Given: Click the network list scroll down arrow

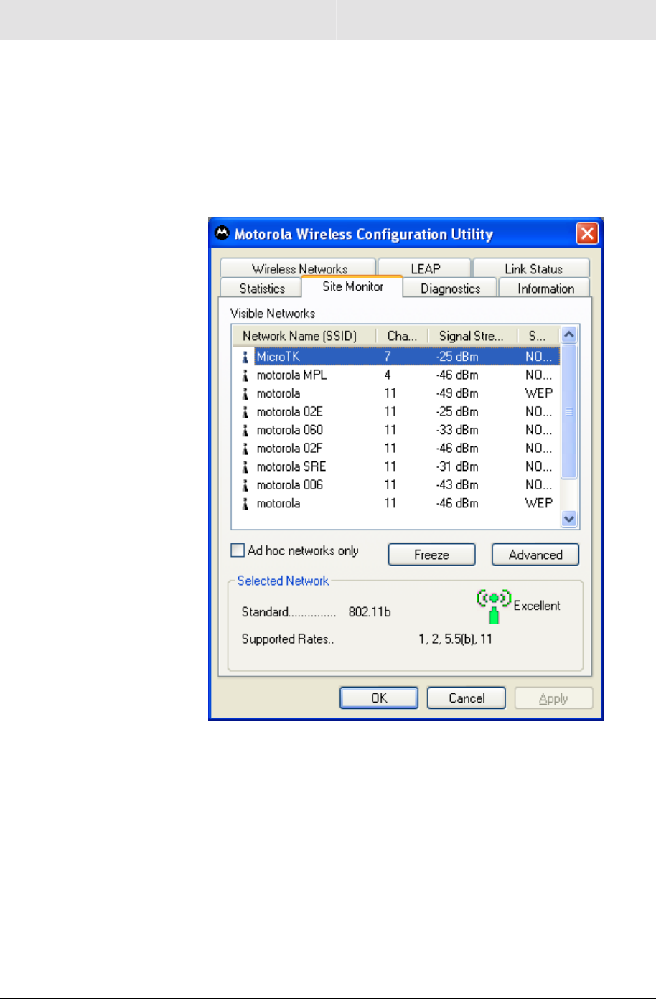Looking at the screenshot, I should [569, 520].
